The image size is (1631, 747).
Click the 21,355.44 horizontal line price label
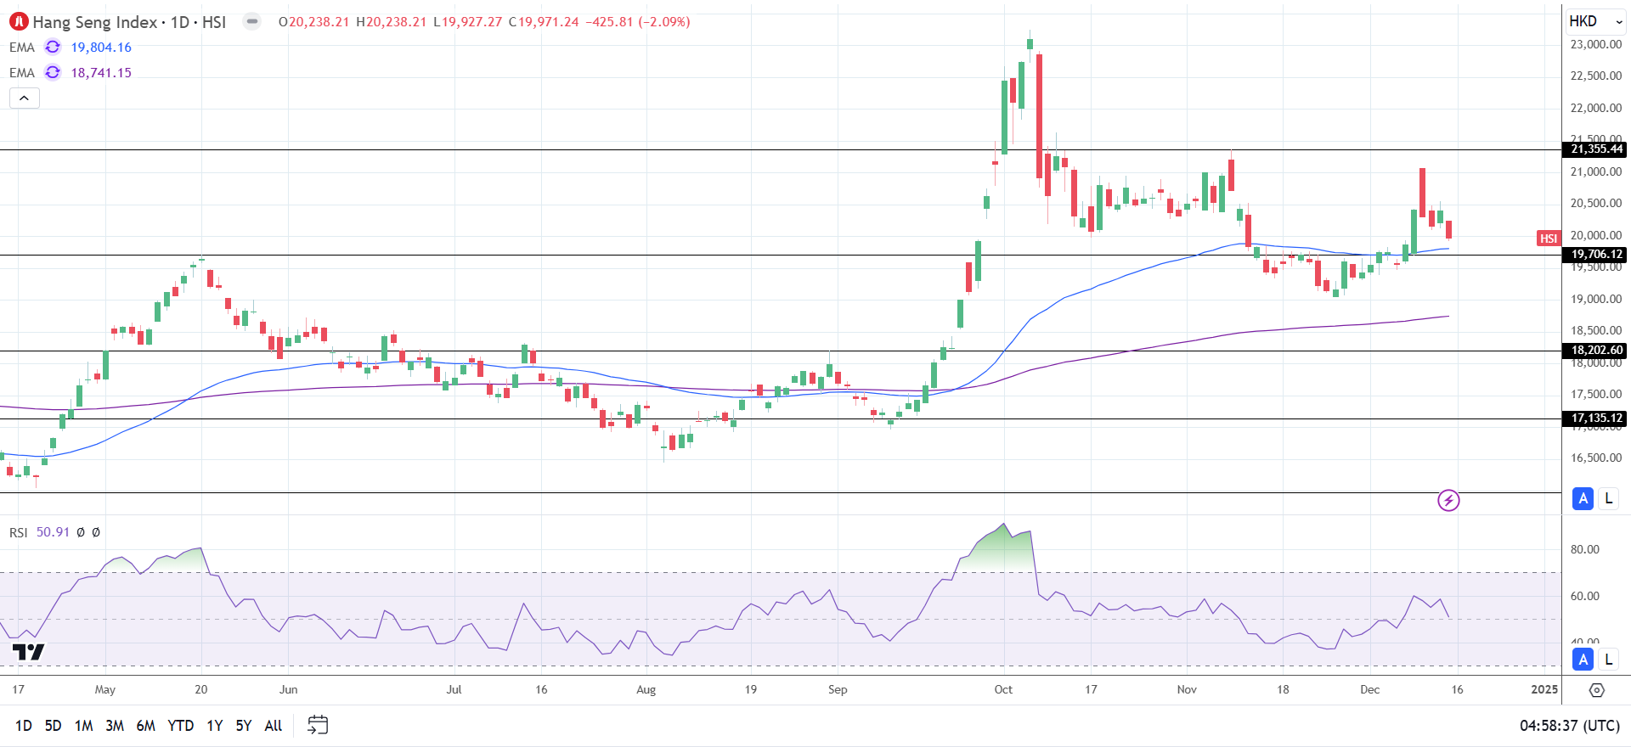pos(1596,149)
